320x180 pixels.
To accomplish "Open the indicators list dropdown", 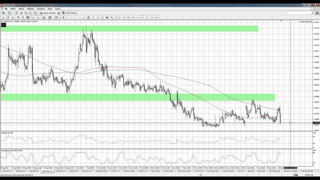I will pos(46,17).
